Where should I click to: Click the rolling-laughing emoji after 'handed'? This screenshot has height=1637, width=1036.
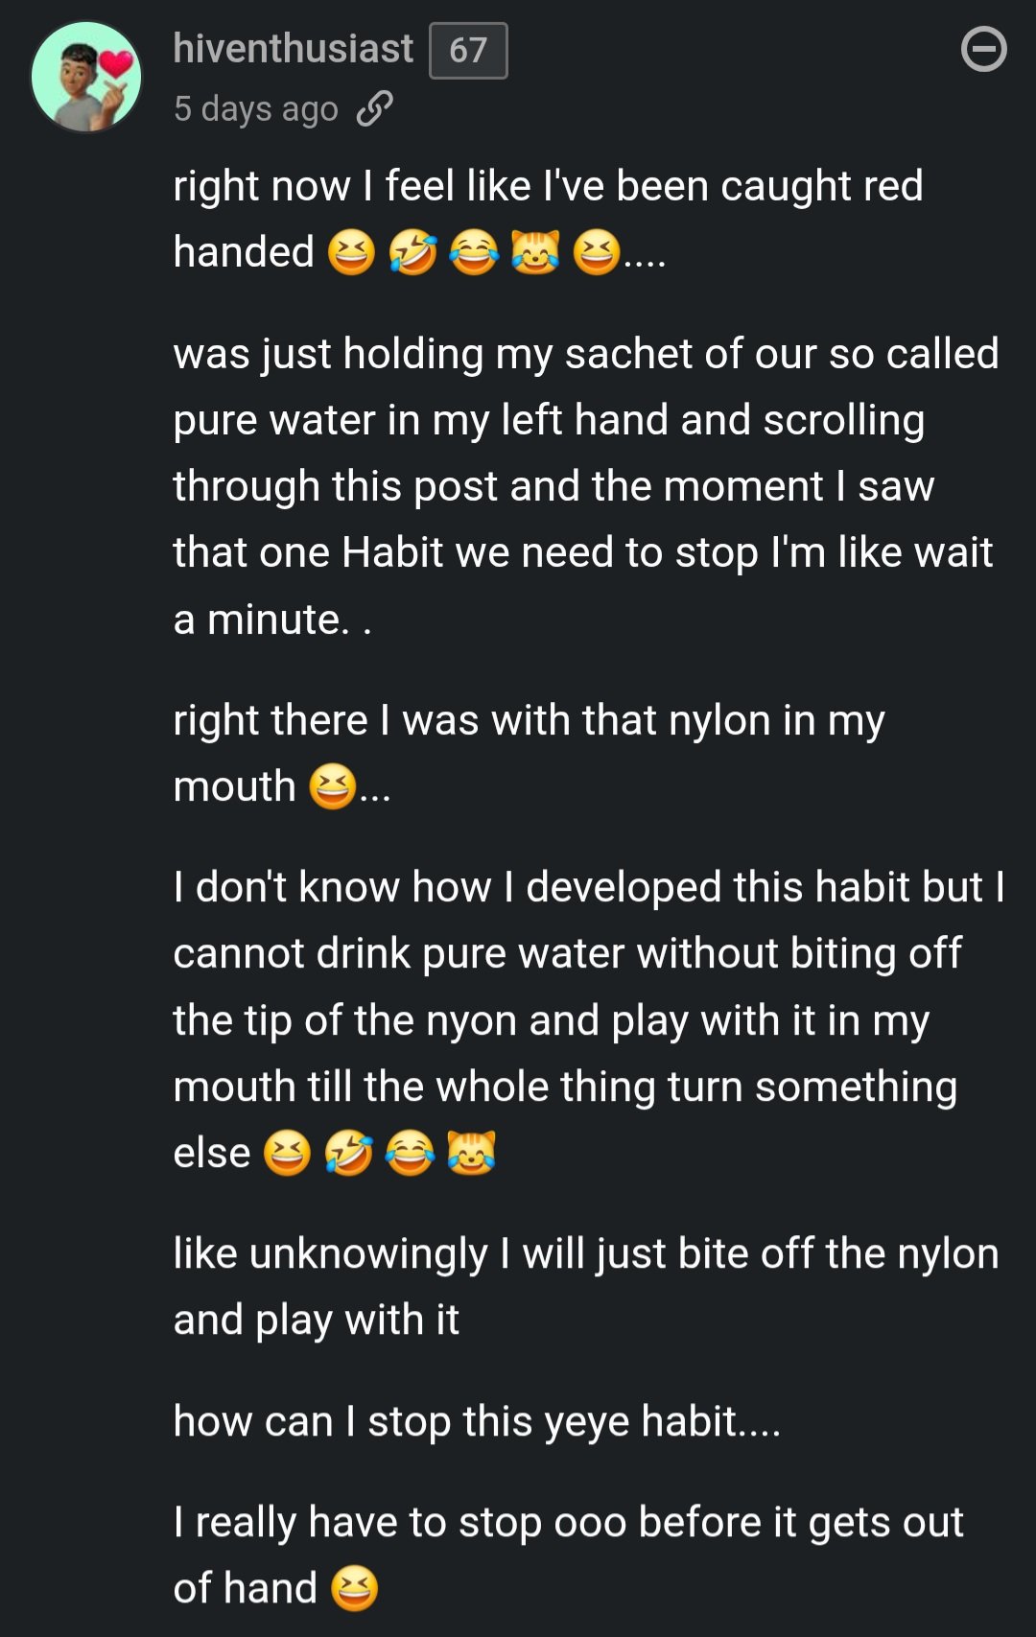pos(412,254)
